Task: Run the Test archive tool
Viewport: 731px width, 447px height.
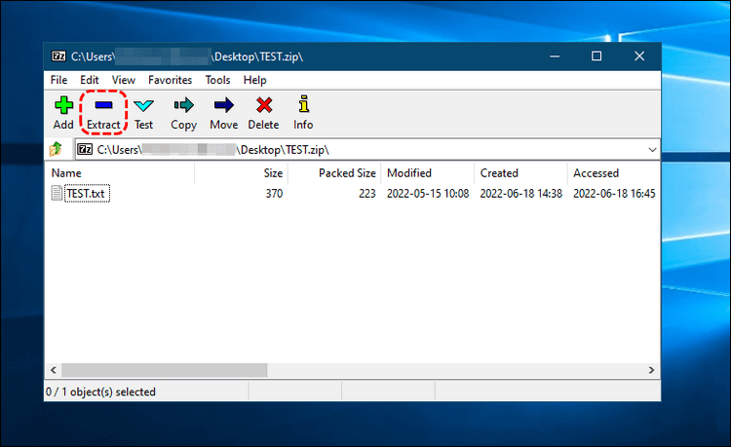Action: (143, 113)
